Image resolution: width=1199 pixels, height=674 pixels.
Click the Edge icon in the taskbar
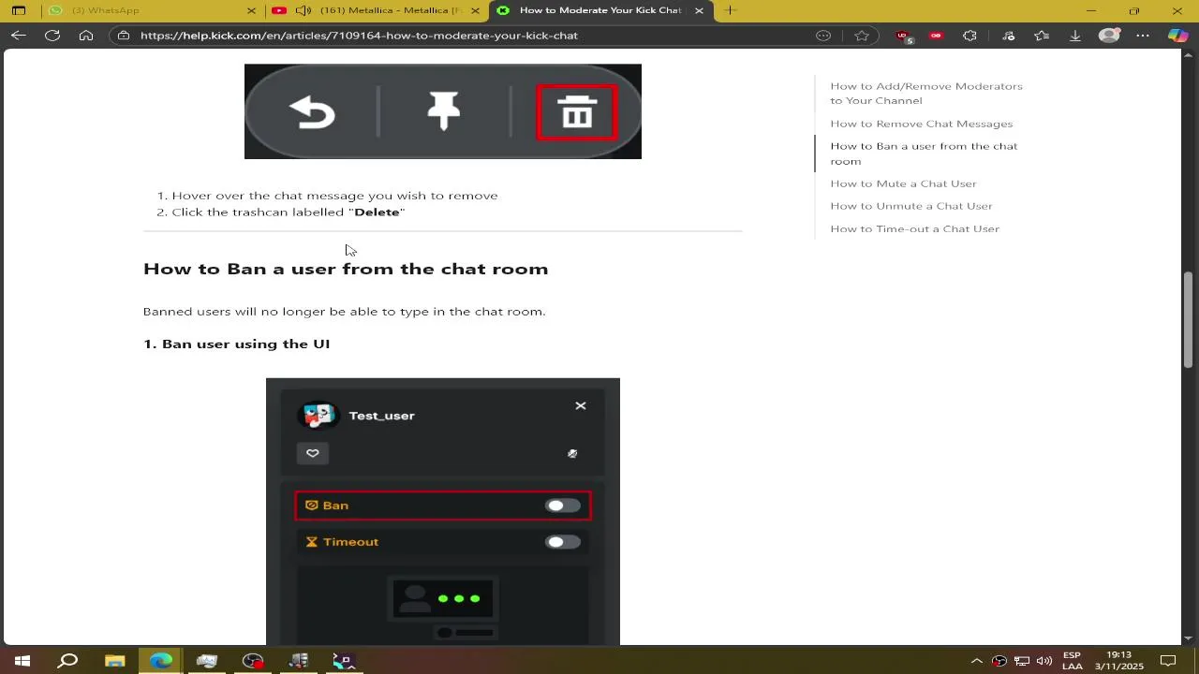[x=161, y=661]
